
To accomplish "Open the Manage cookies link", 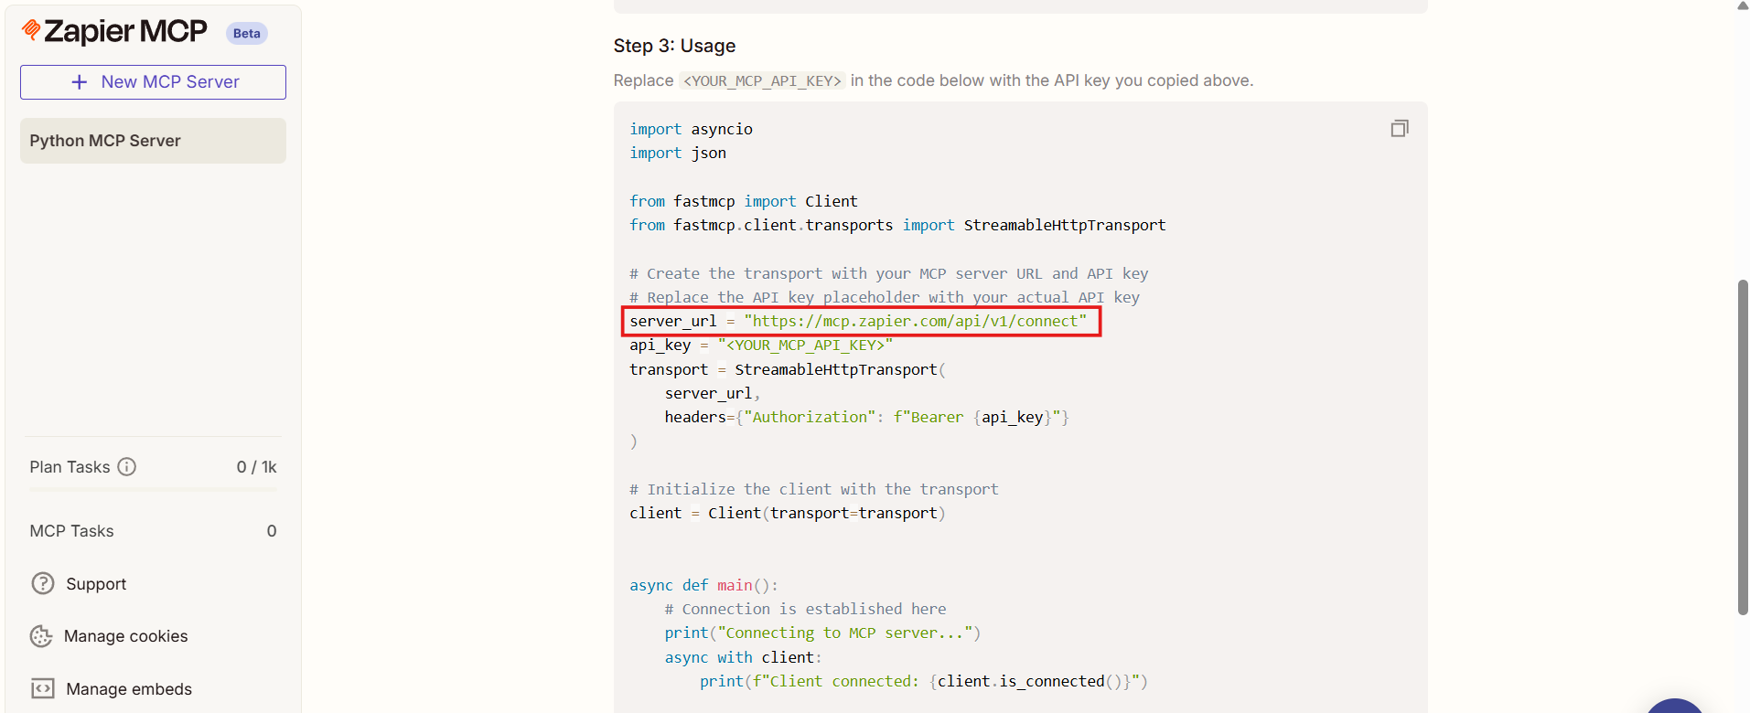I will coord(125,636).
